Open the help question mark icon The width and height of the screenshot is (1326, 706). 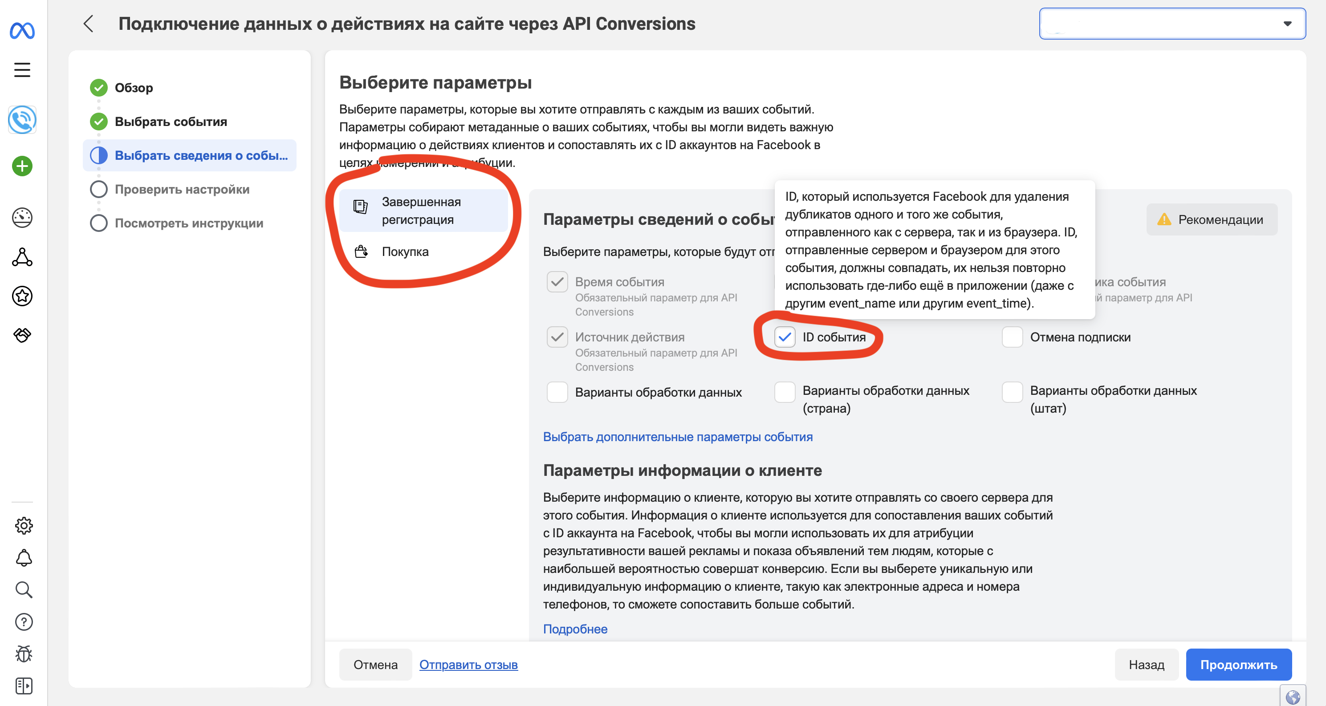(24, 621)
